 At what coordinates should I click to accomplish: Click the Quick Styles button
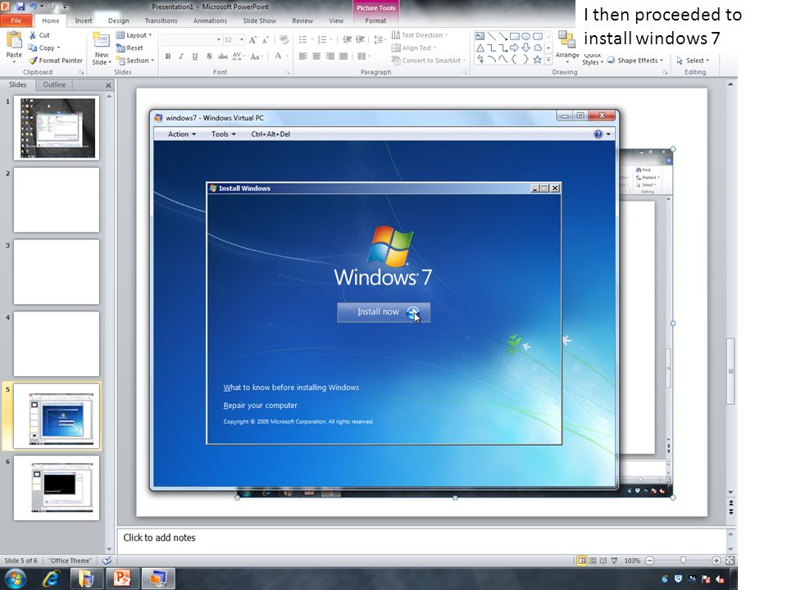click(592, 59)
